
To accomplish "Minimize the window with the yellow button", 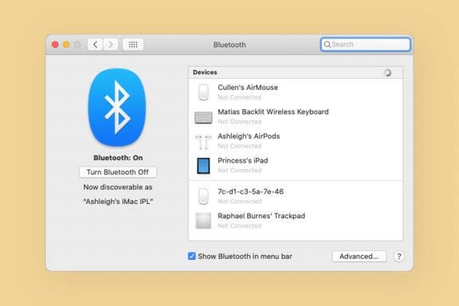I will pyautogui.click(x=66, y=45).
